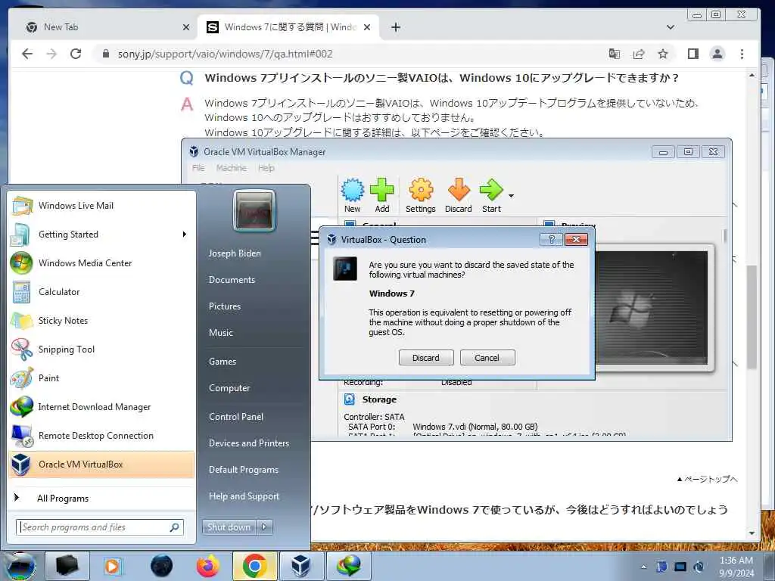Click the Chrome address bar URL
This screenshot has width=775, height=581.
(225, 54)
